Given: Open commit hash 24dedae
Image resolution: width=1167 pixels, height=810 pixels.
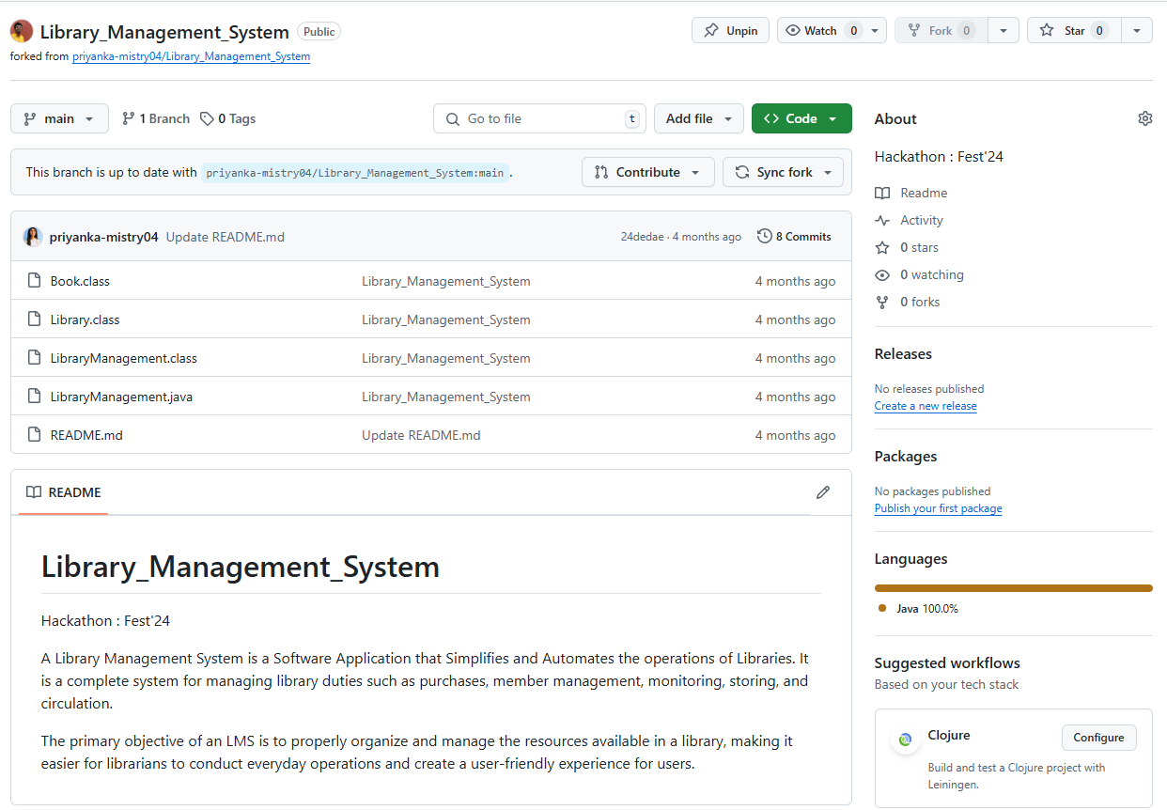Looking at the screenshot, I should (x=642, y=237).
